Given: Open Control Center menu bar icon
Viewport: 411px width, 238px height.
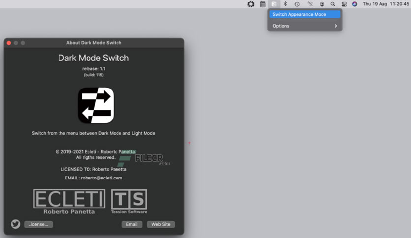Looking at the screenshot, I should 344,4.
